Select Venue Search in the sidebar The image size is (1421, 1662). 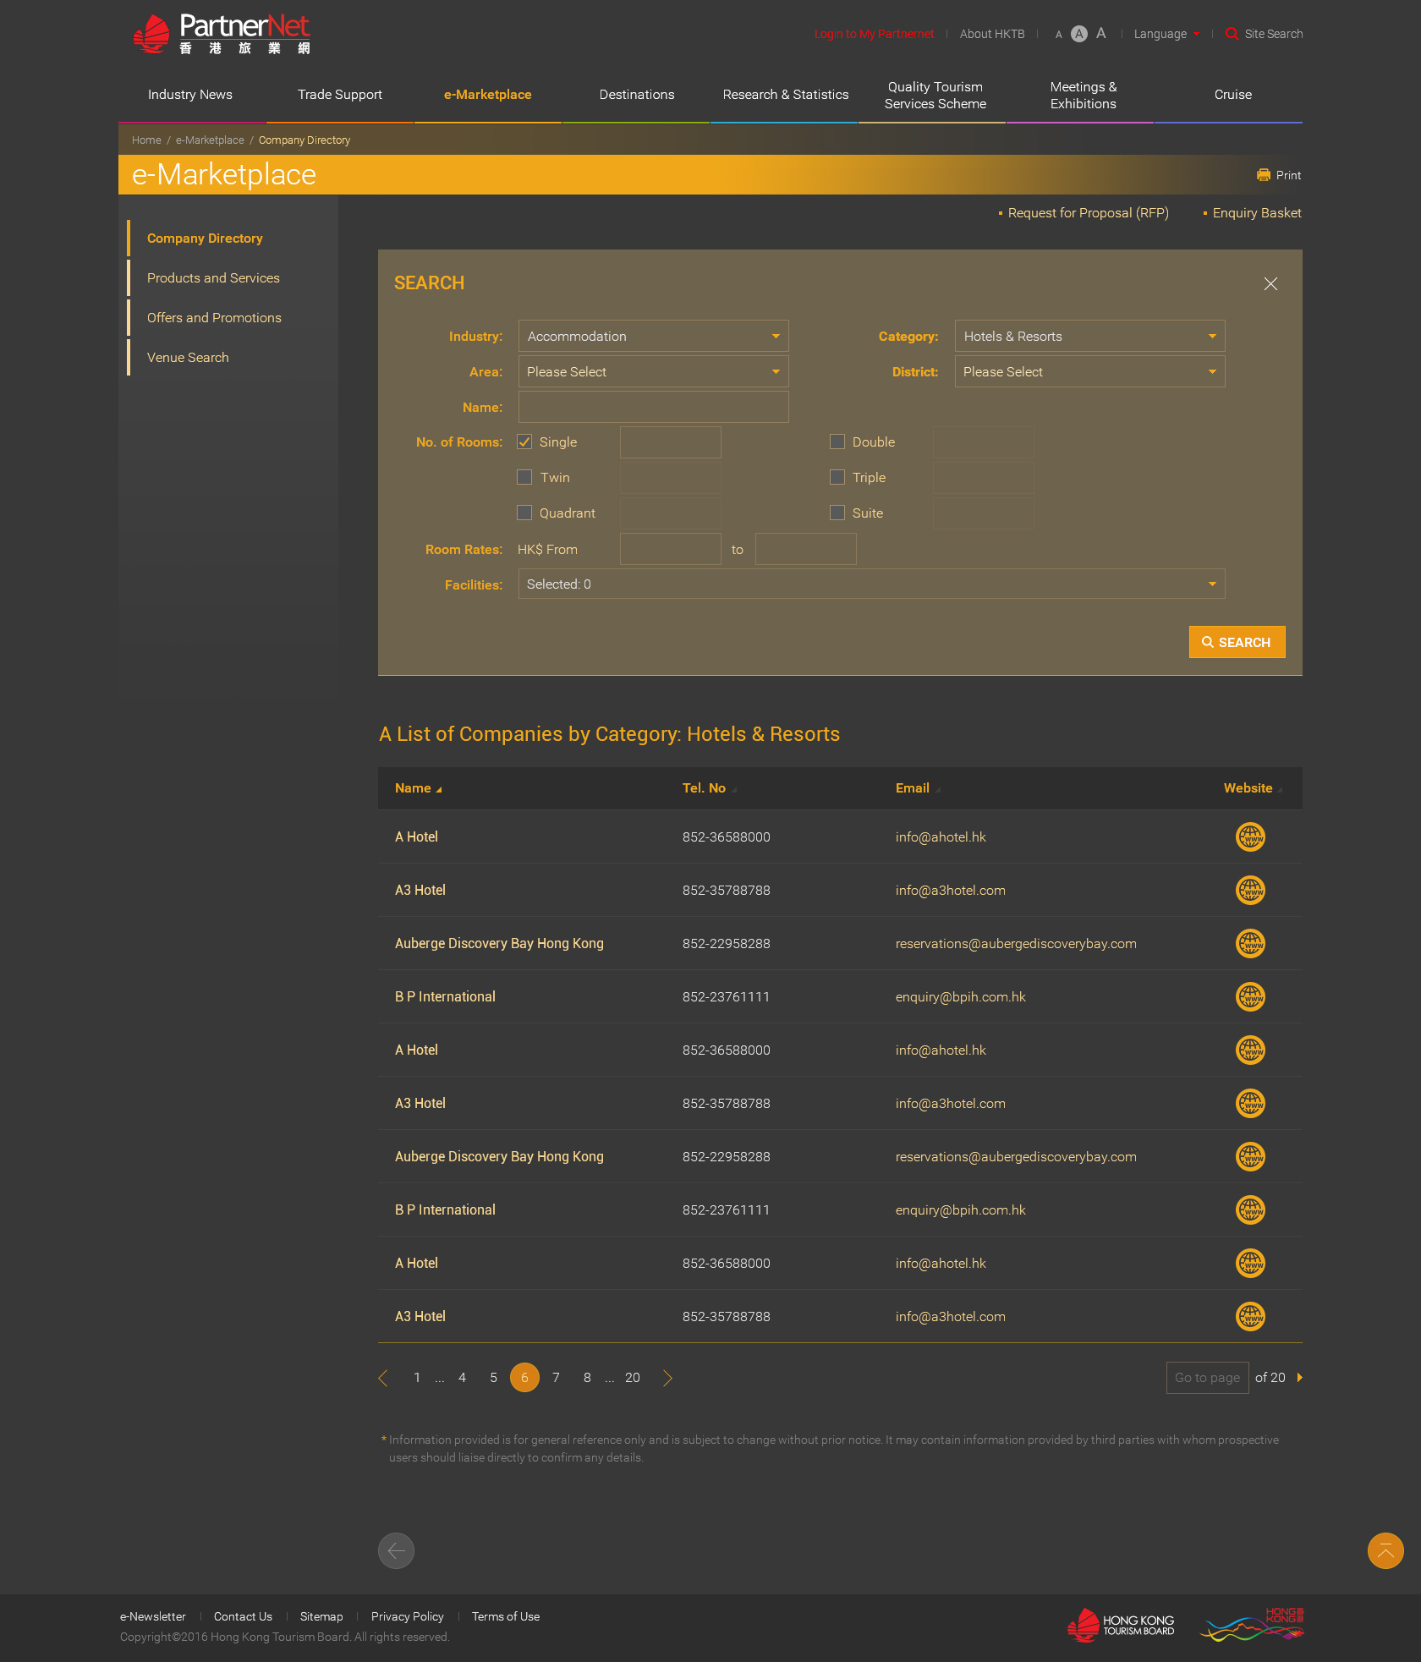(188, 357)
